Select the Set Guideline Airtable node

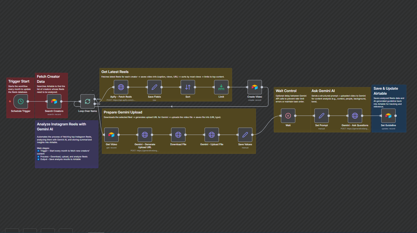click(388, 116)
